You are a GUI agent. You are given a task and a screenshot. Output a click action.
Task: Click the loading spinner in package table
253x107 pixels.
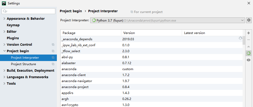pos(240,38)
